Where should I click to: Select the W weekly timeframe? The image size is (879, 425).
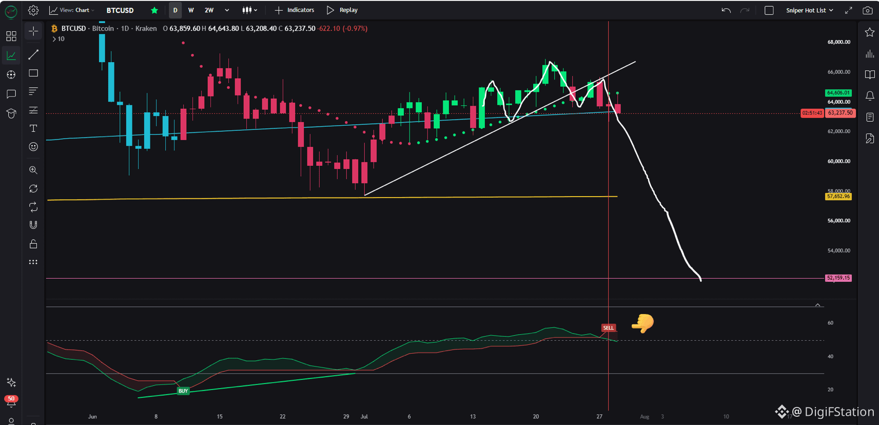(191, 10)
